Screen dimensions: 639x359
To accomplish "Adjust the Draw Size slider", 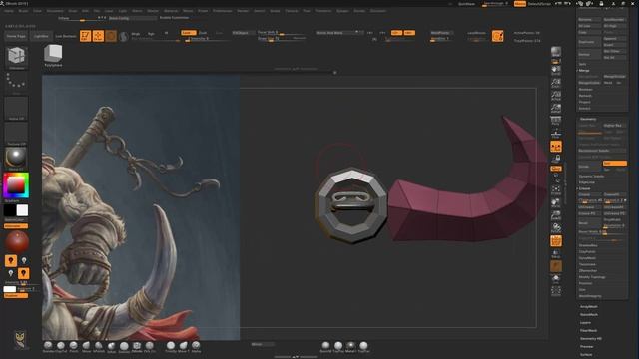I will 282,38.
